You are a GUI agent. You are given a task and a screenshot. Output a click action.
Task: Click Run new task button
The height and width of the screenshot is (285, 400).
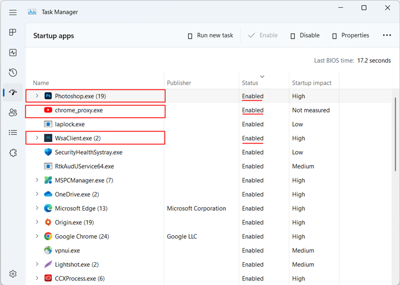210,36
